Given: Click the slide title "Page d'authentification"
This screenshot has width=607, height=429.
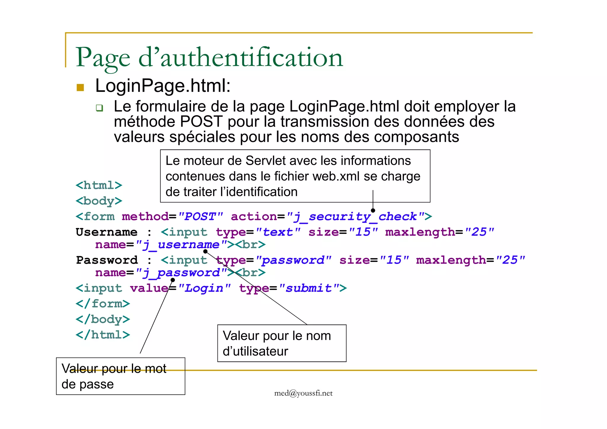Looking at the screenshot, I should pos(209,58).
